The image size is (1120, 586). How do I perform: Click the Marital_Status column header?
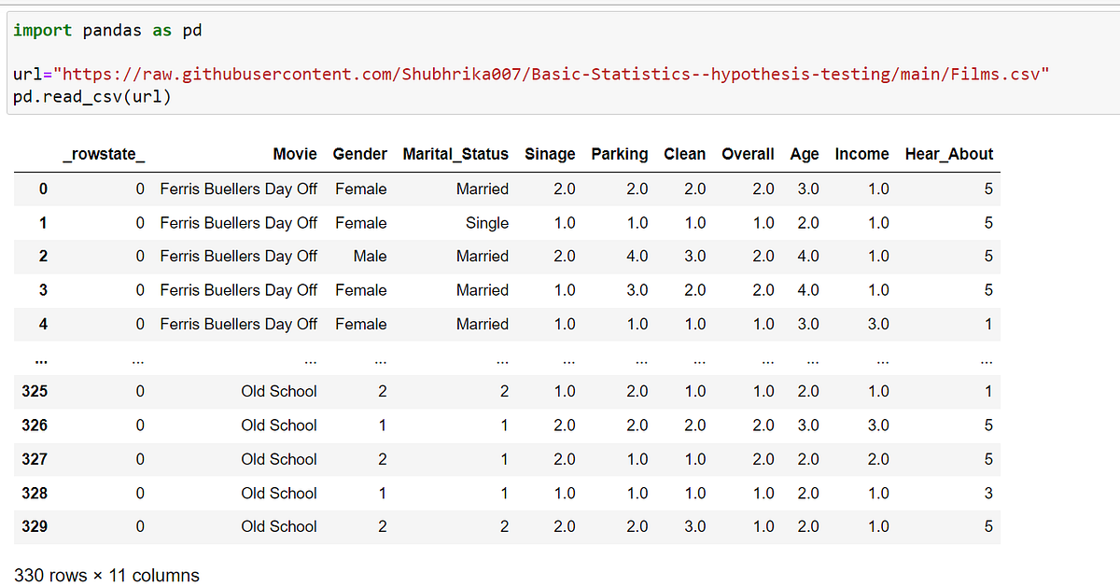[x=455, y=154]
